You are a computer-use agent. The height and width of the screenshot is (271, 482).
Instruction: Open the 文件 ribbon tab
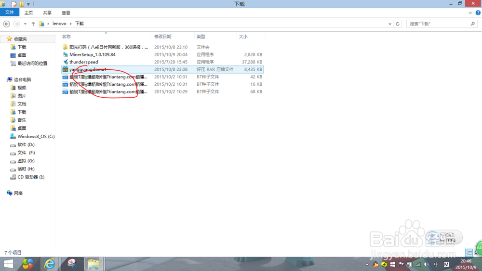(10, 13)
